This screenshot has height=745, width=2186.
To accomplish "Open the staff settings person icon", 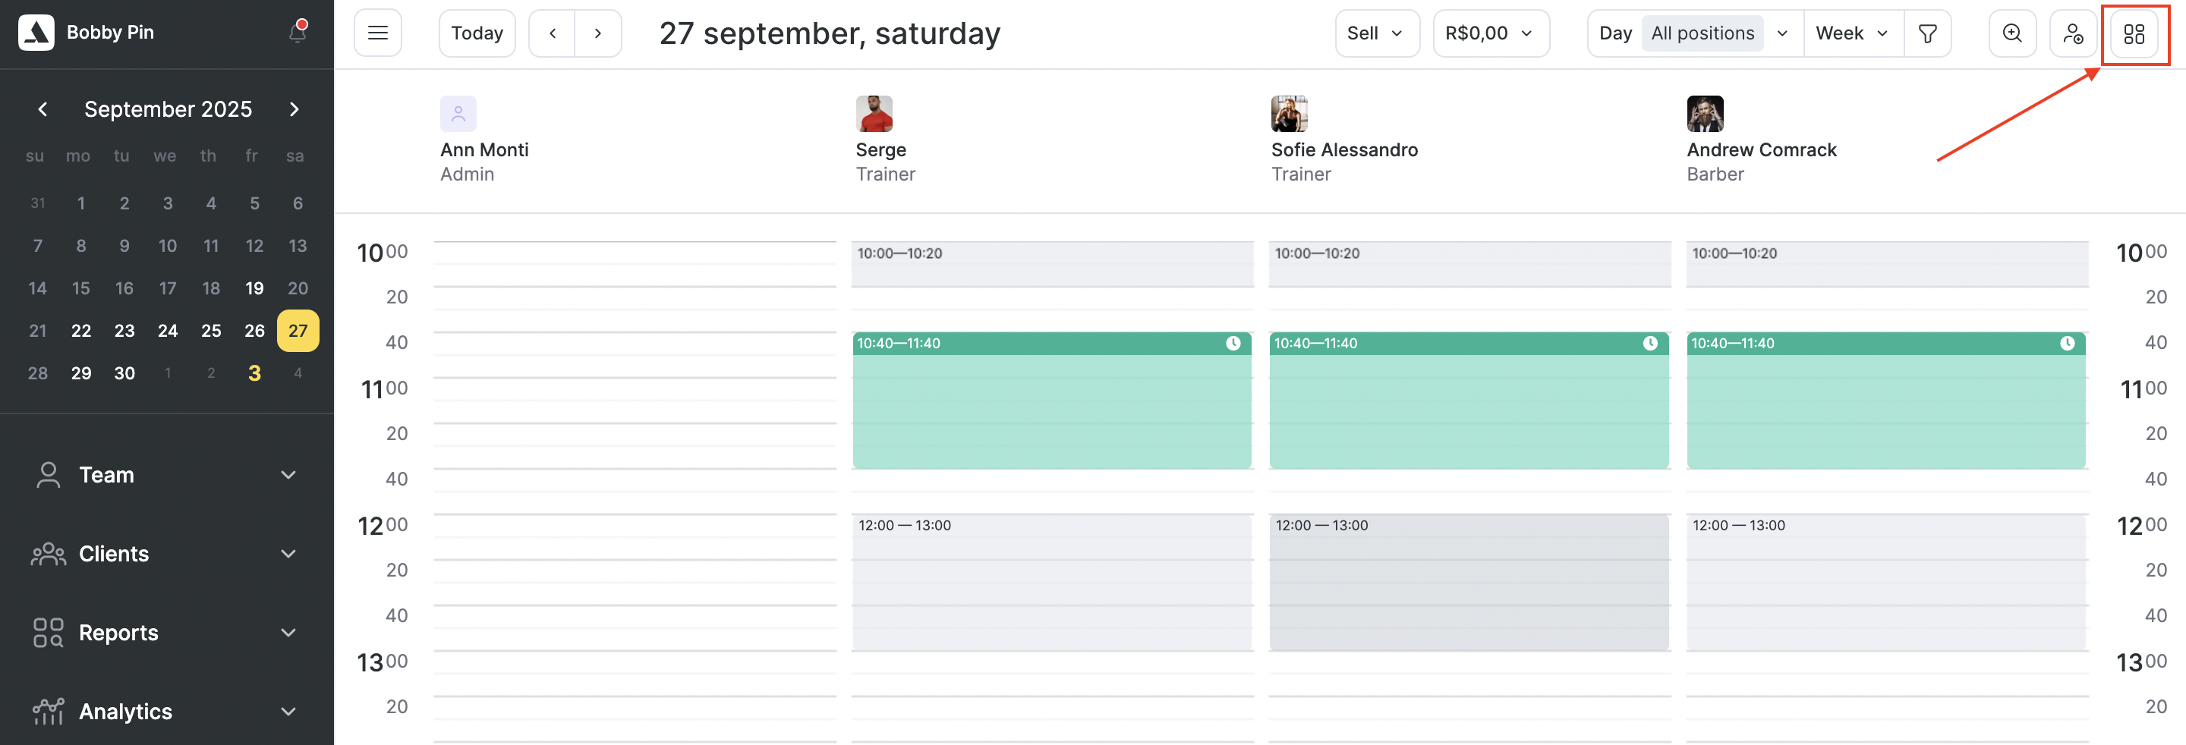I will coord(2073,33).
